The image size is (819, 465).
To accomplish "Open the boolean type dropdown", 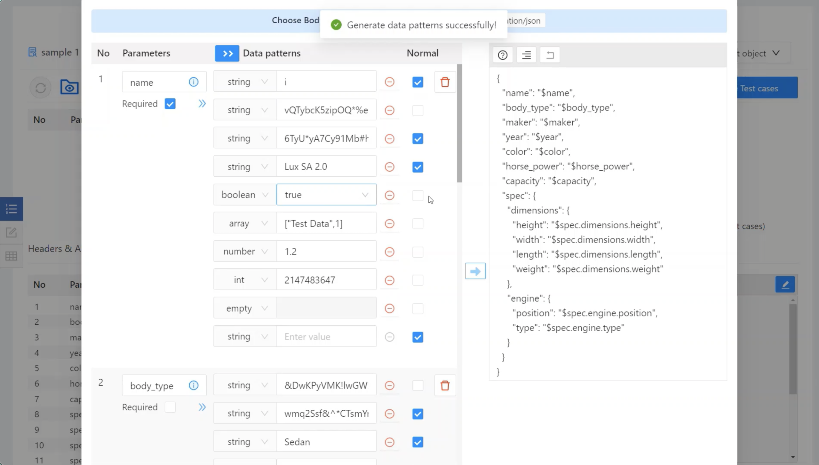I will click(x=245, y=195).
